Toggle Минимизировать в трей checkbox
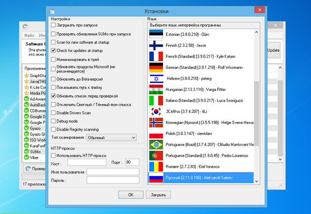311x214 pixels. coord(53,59)
